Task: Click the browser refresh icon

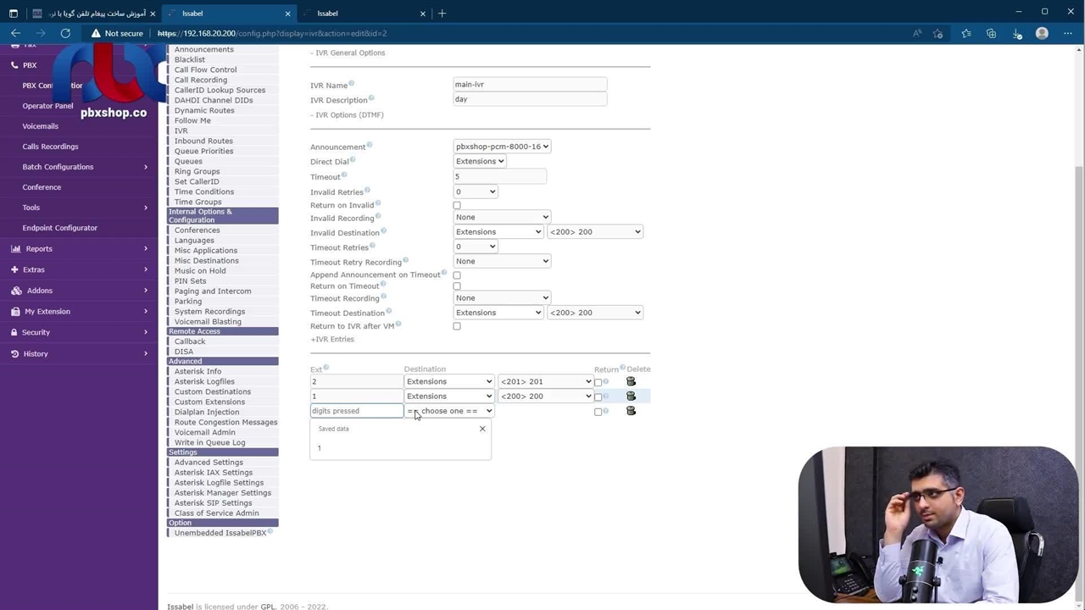Action: [x=65, y=33]
